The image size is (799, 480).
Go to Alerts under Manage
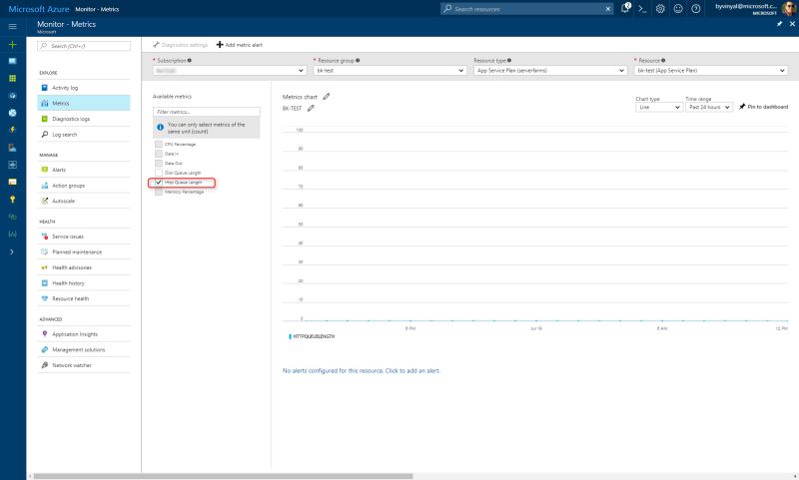point(84,170)
